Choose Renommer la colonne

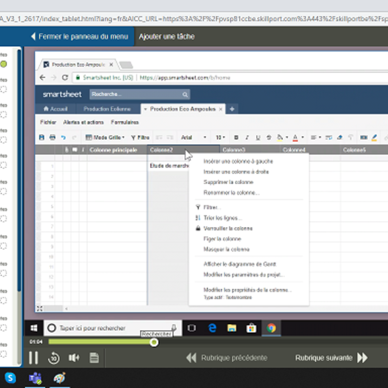231,193
